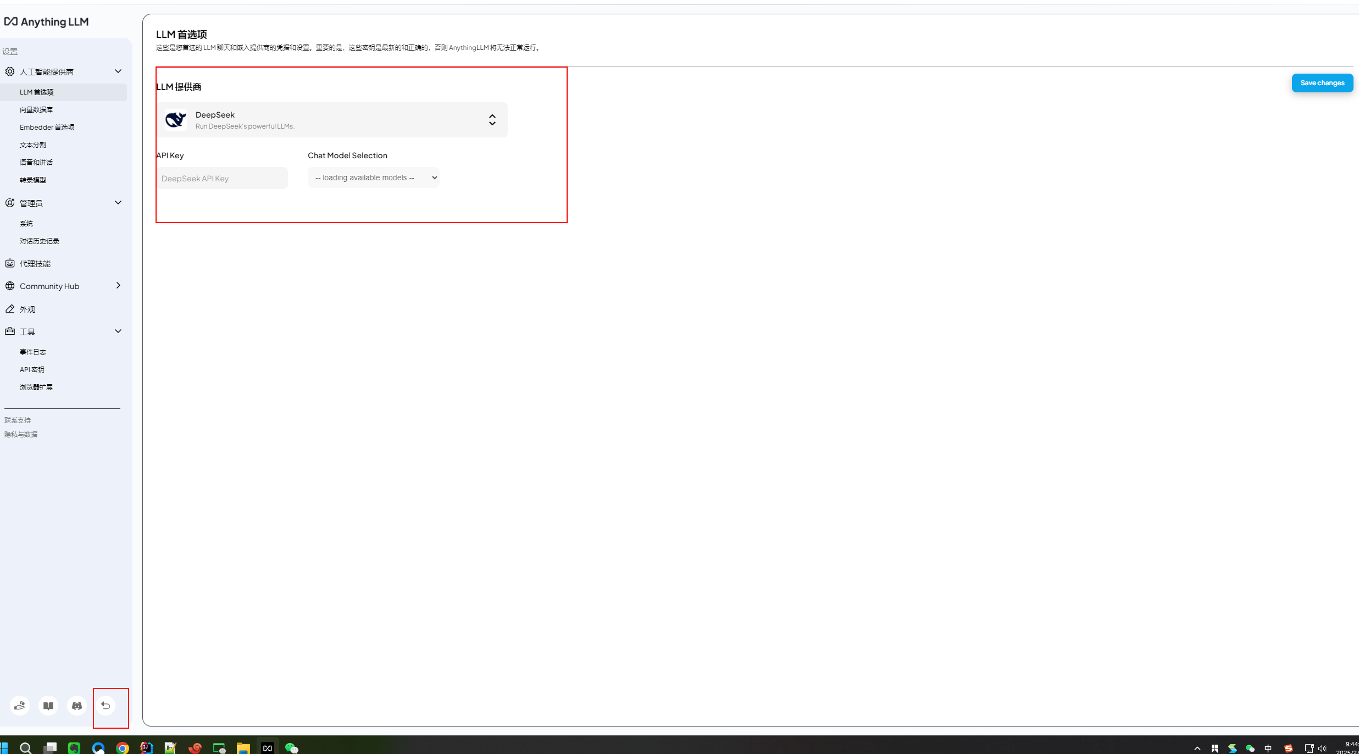The width and height of the screenshot is (1359, 754).
Task: Open Embedder 首选项 settings page
Action: pos(47,127)
